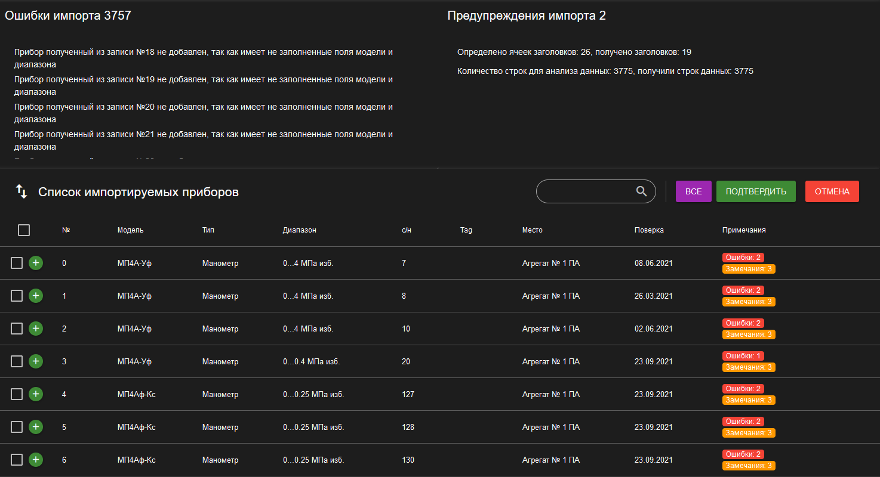
Task: Click into the device search field
Action: 585,191
